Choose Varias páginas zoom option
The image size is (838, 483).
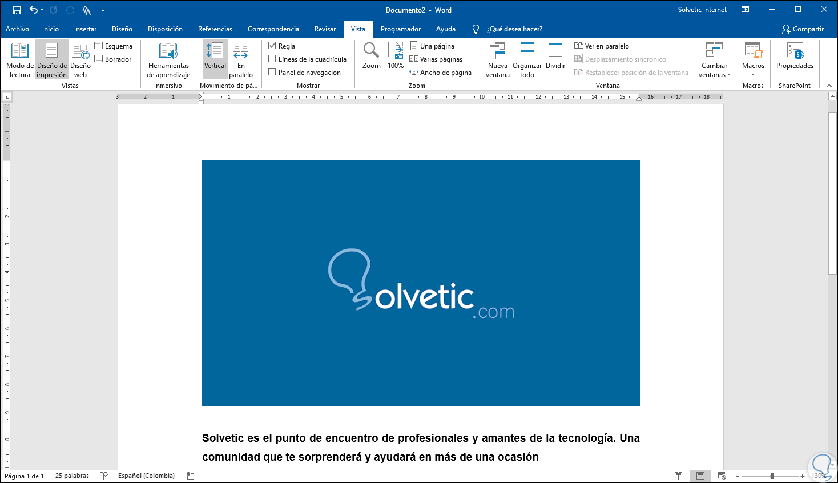[x=436, y=59]
